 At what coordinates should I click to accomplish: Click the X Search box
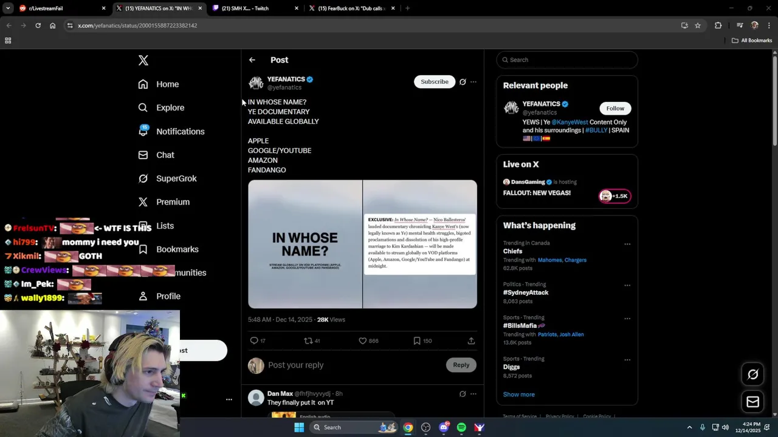567,60
